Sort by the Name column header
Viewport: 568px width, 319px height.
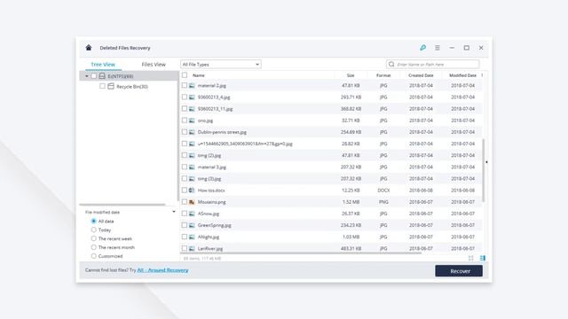[199, 75]
